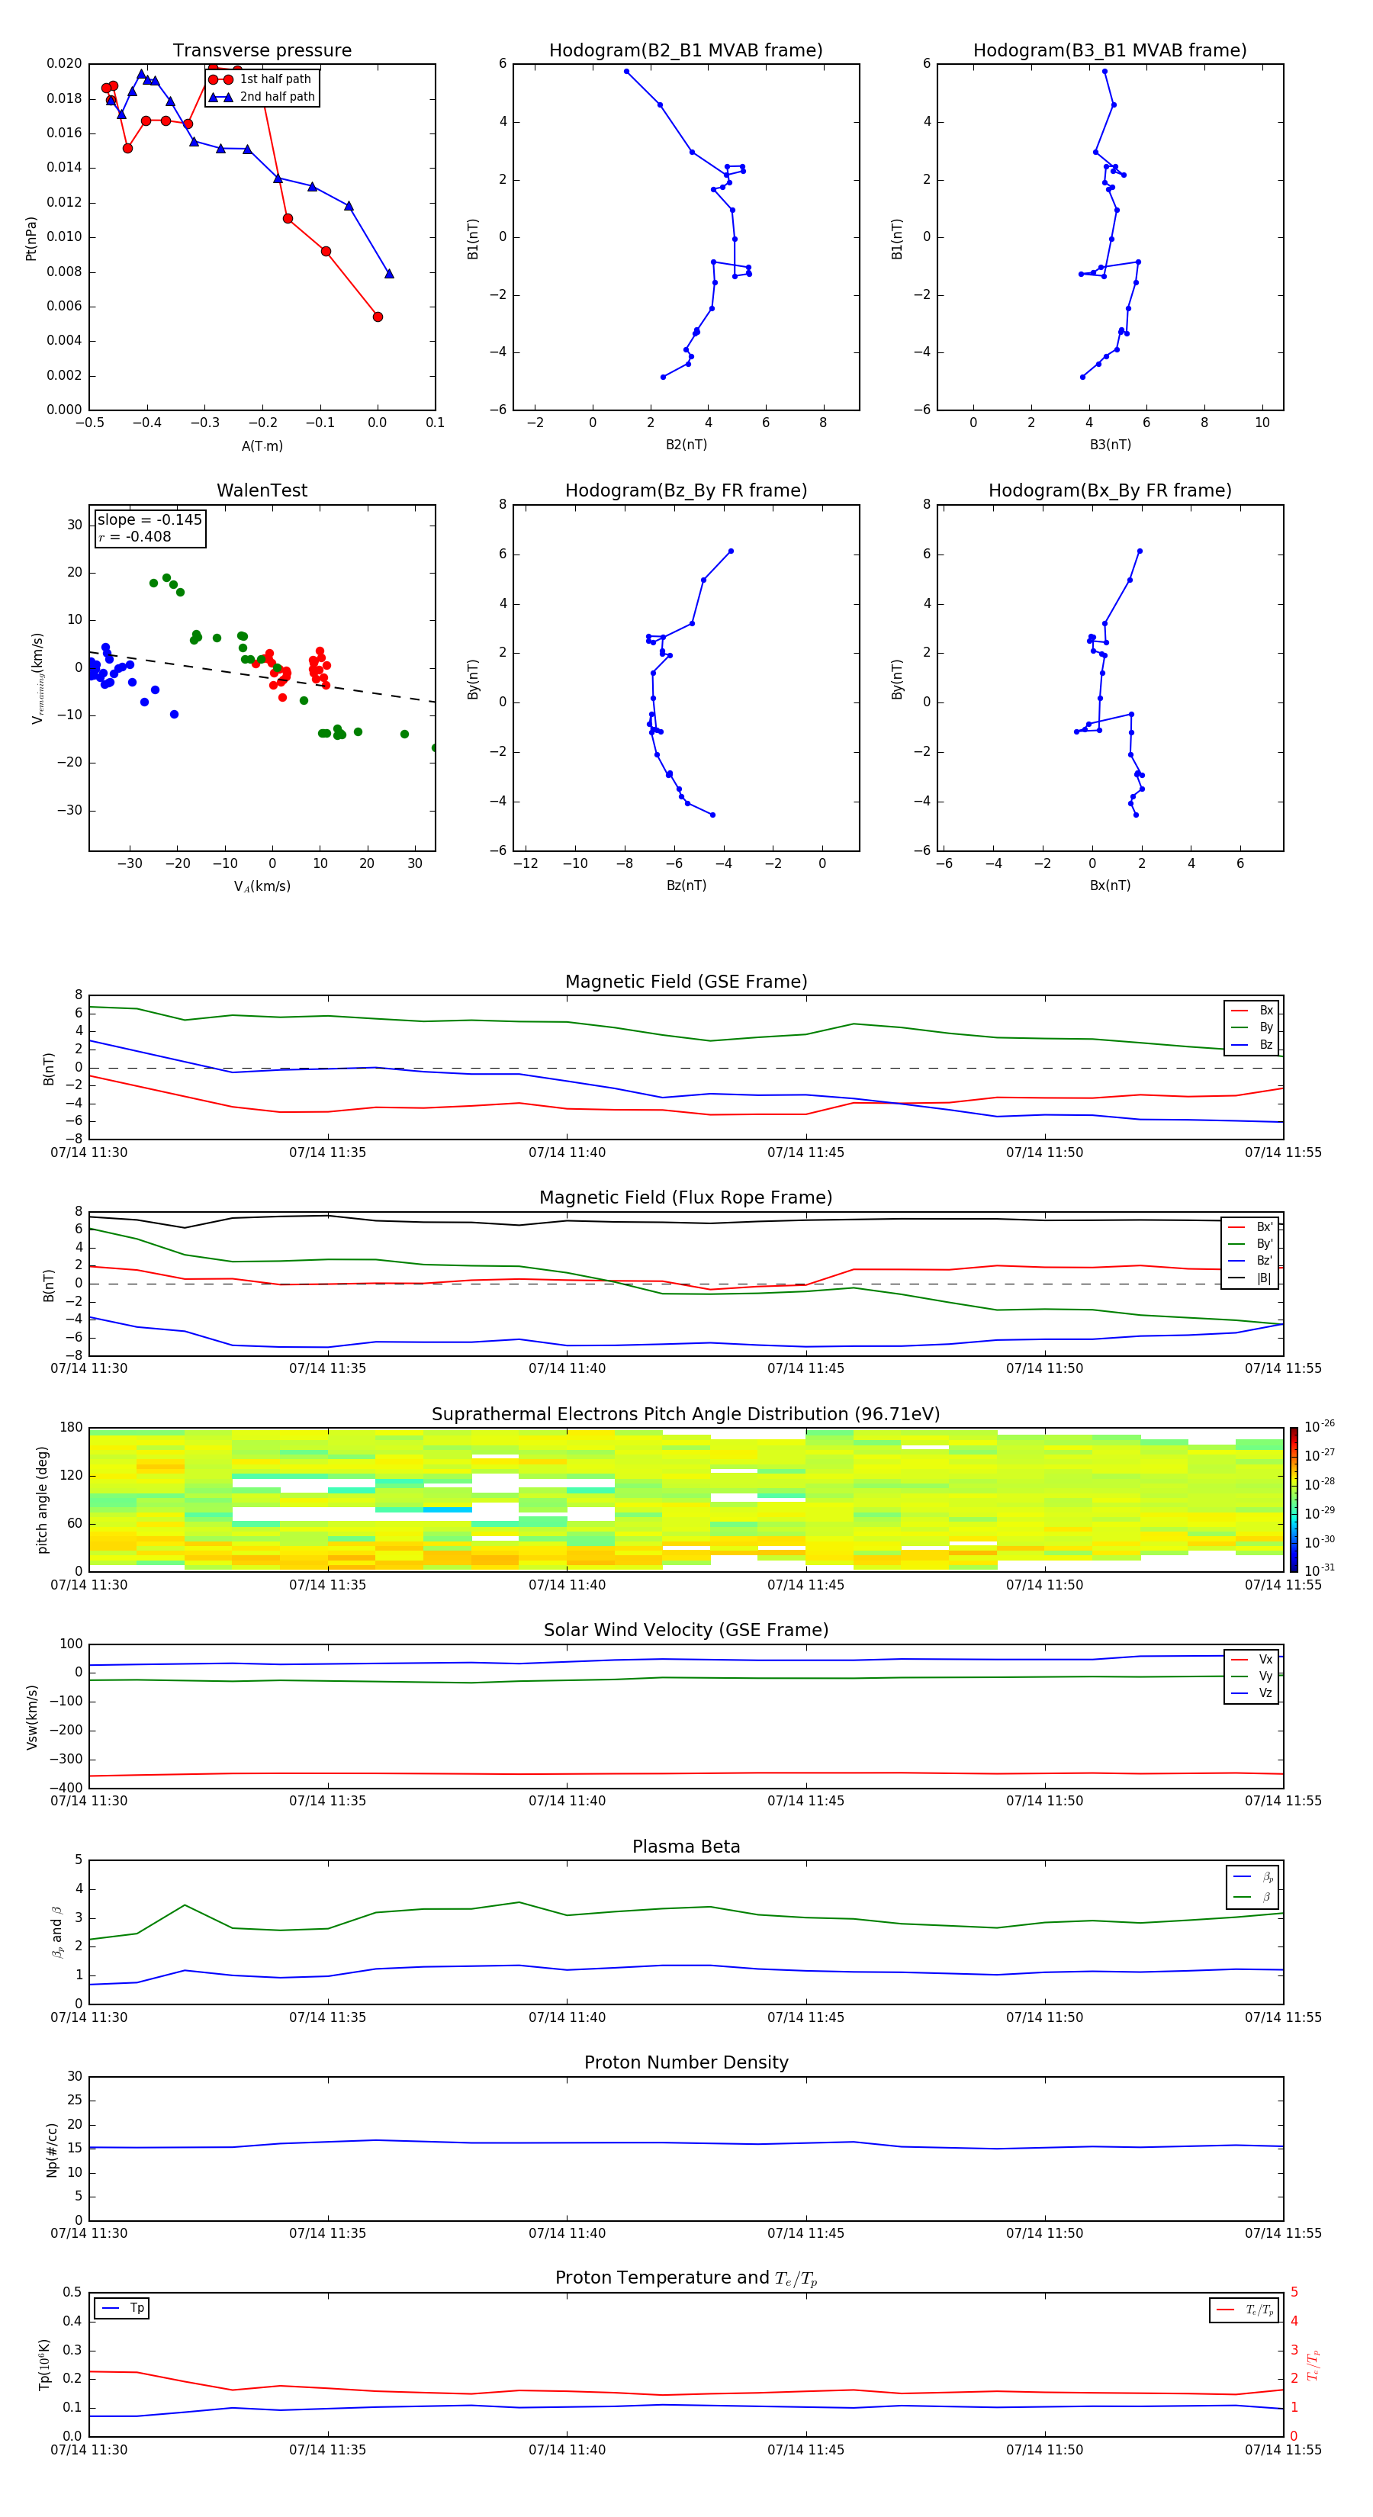Click the last red point on Transverse pressure curve
Viewport: 1373px width, 2517px height.
click(x=378, y=317)
